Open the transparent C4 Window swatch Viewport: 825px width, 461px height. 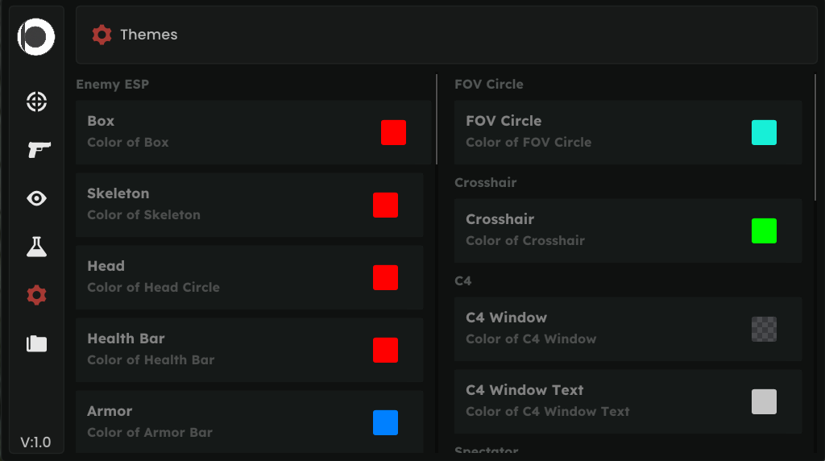[x=764, y=330]
